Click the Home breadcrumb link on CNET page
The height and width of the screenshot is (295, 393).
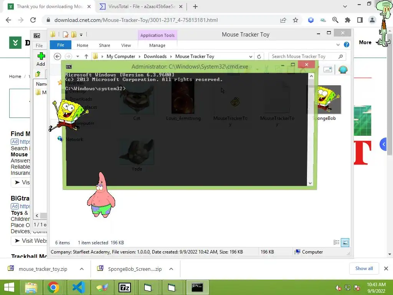pyautogui.click(x=15, y=76)
